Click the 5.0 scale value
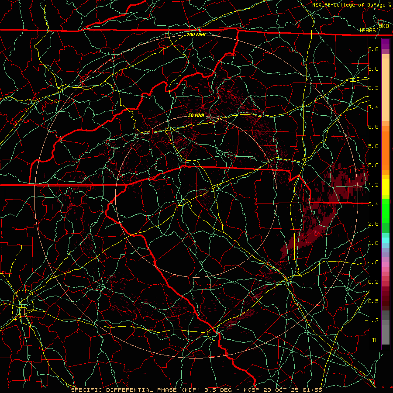 coord(373,165)
